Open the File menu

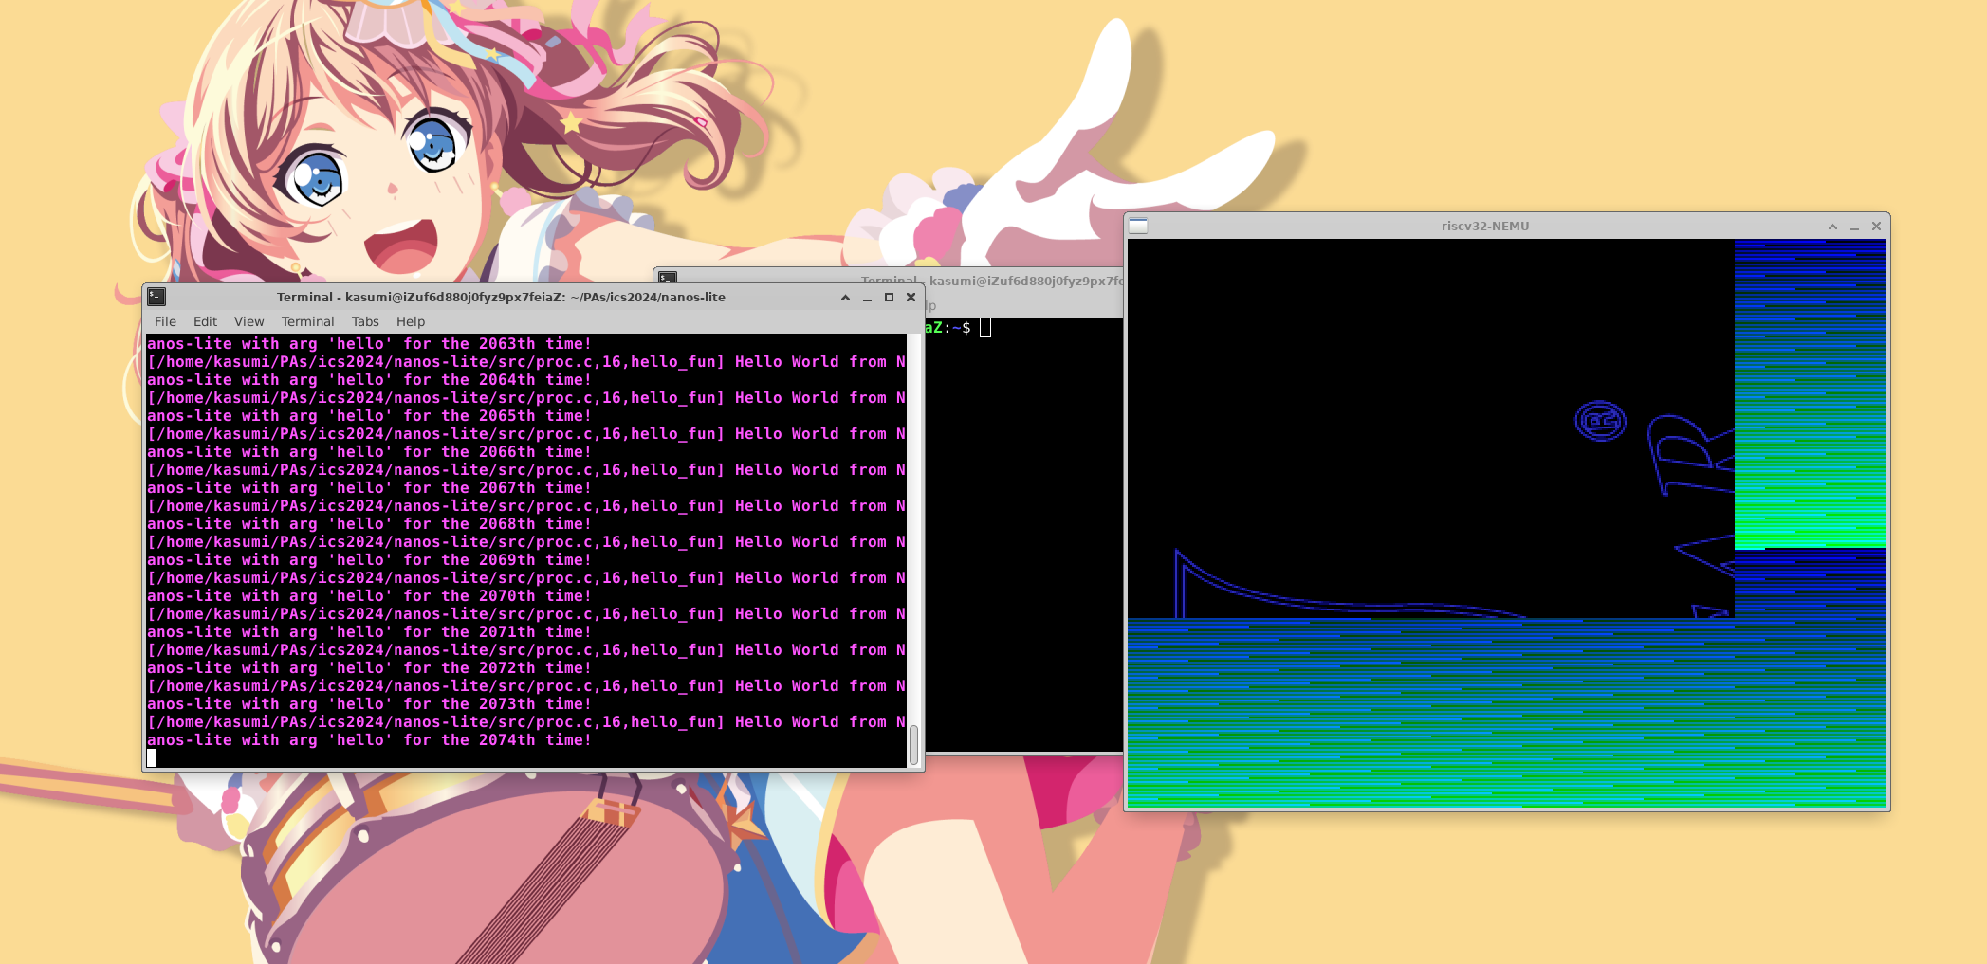[x=165, y=321]
